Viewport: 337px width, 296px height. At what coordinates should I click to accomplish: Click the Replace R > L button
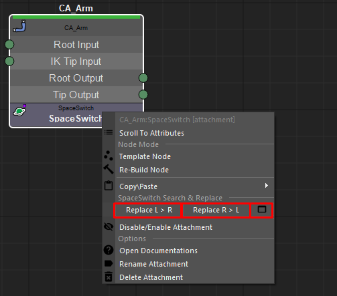point(216,210)
